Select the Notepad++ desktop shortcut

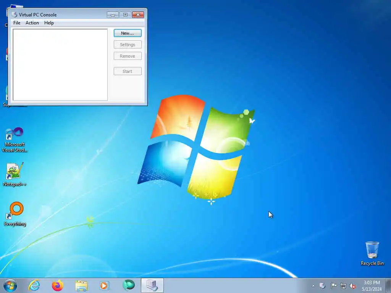(x=15, y=174)
